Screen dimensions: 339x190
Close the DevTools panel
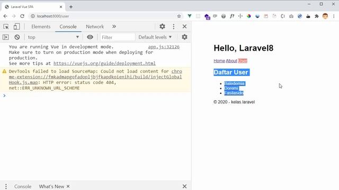[184, 26]
